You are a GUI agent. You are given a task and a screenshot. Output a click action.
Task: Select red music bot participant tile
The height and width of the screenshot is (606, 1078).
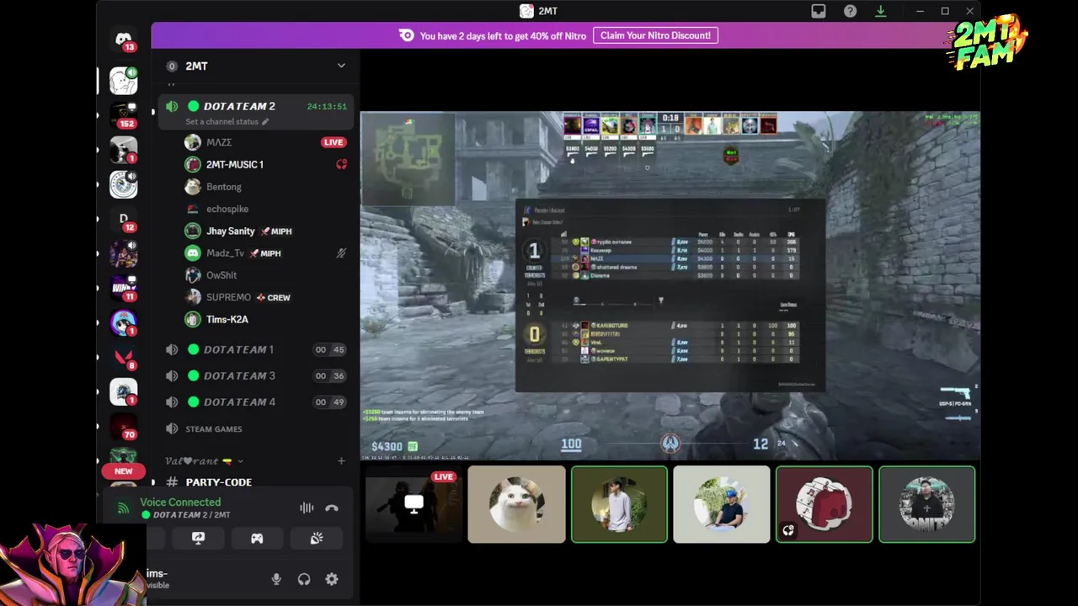(x=825, y=504)
